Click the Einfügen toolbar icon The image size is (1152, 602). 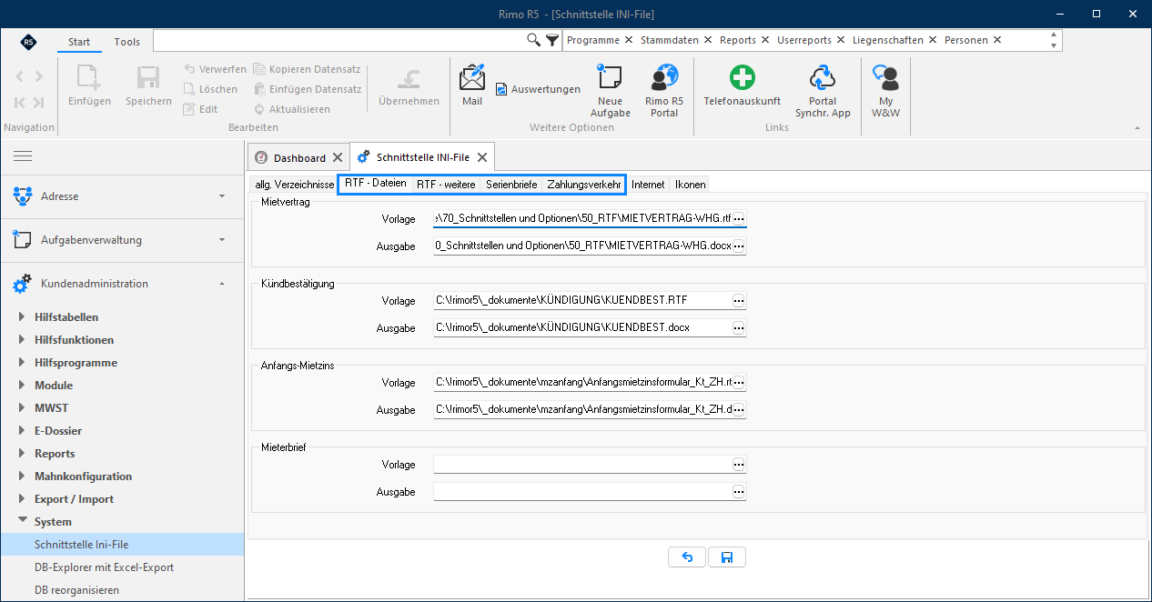pyautogui.click(x=89, y=85)
